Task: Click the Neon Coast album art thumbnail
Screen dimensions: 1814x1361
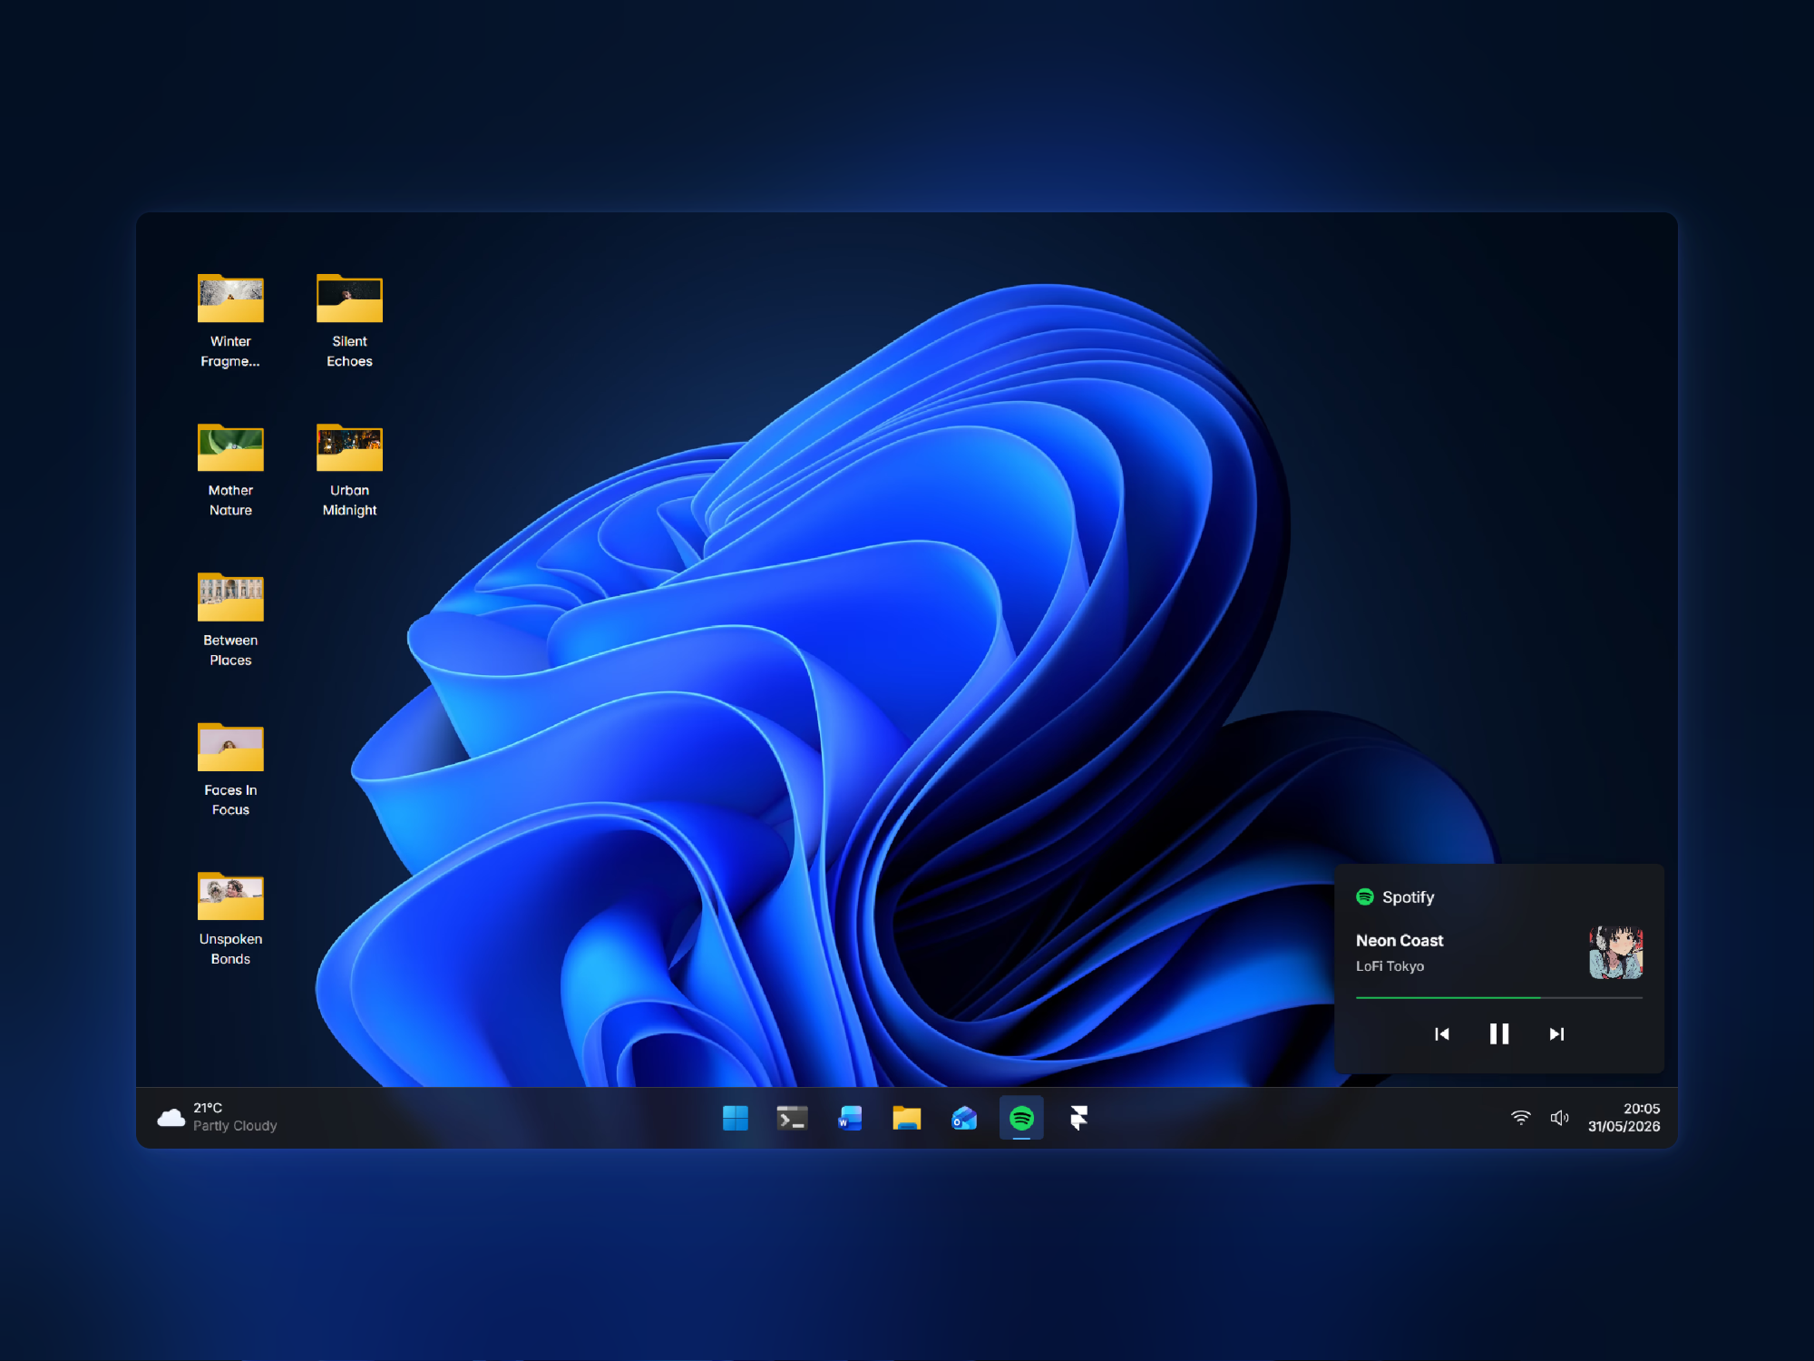Action: point(1616,952)
